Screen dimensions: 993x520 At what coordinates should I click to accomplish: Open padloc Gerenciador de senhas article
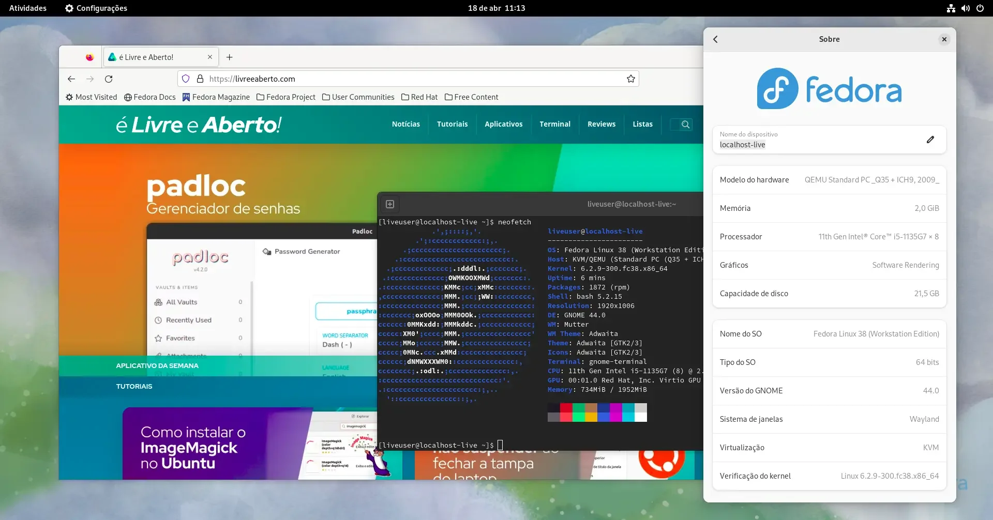223,195
